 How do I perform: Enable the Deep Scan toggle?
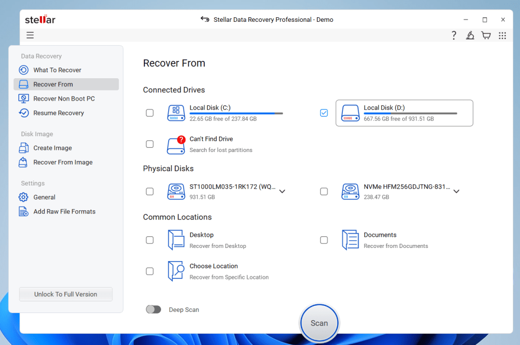coord(153,309)
